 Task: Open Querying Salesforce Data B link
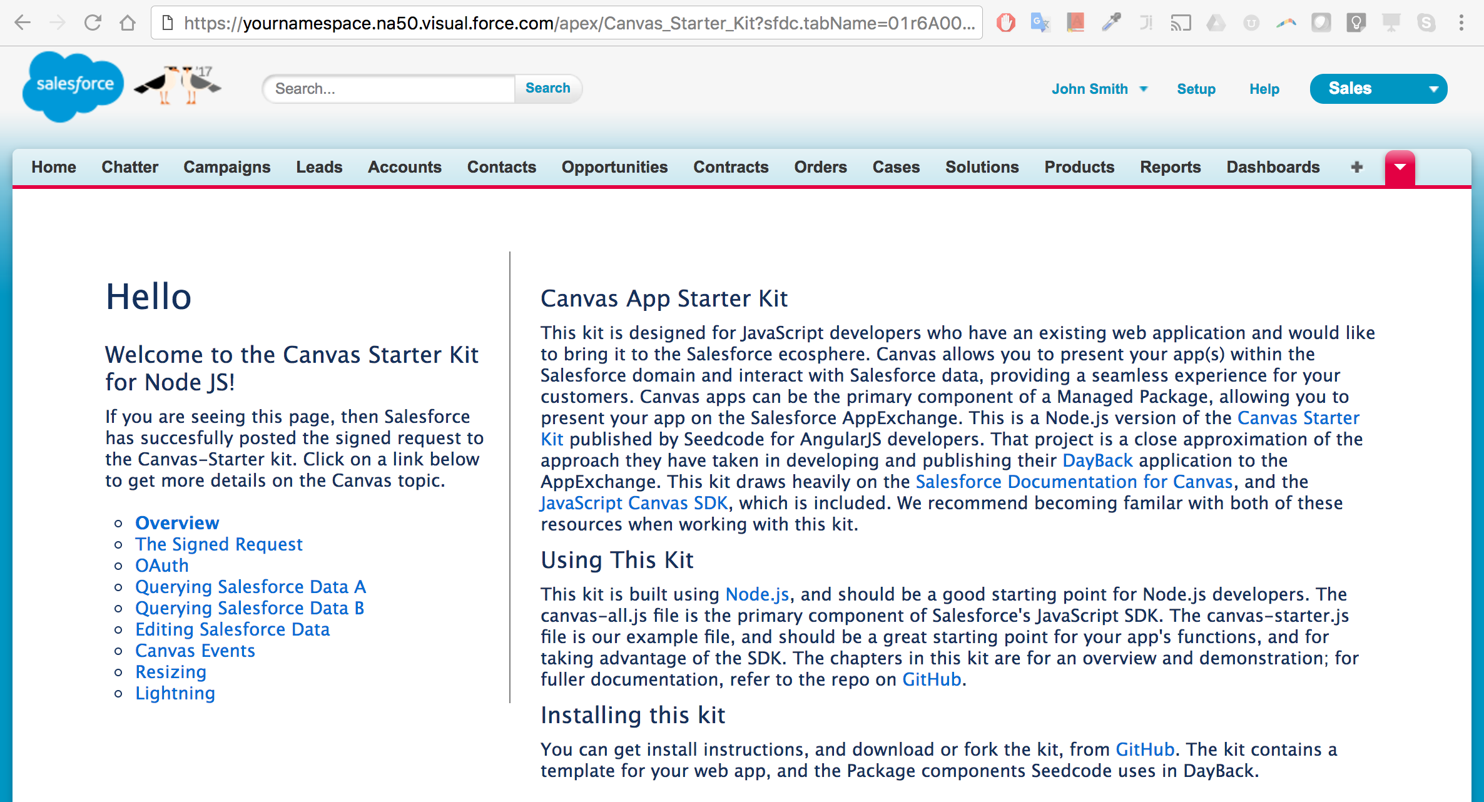pos(250,608)
